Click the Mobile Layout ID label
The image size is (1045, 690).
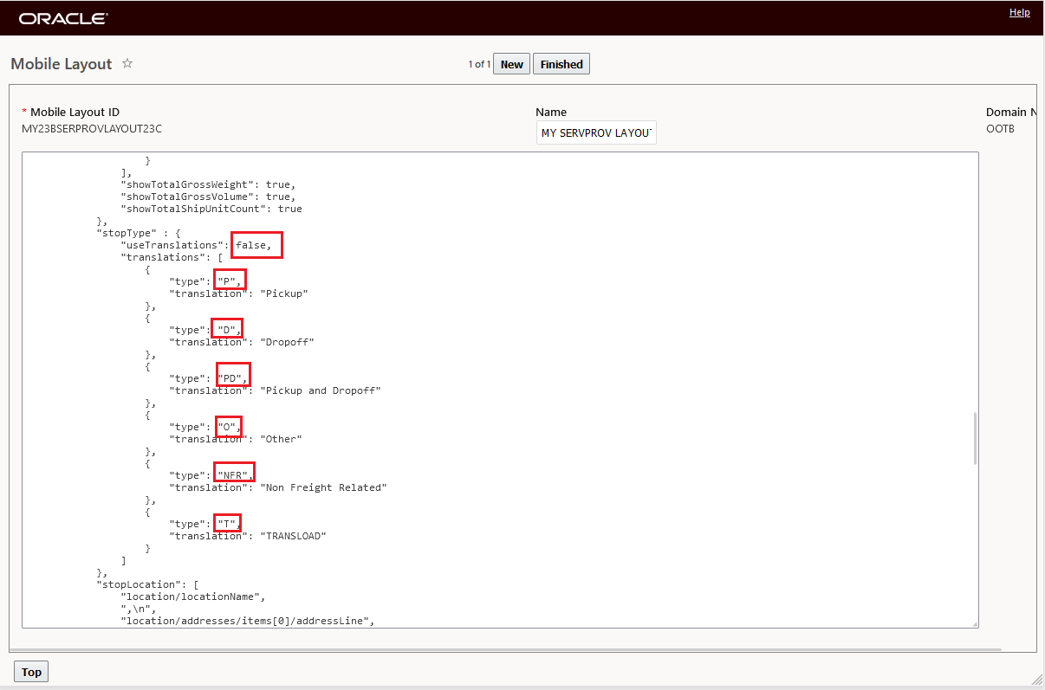point(75,113)
